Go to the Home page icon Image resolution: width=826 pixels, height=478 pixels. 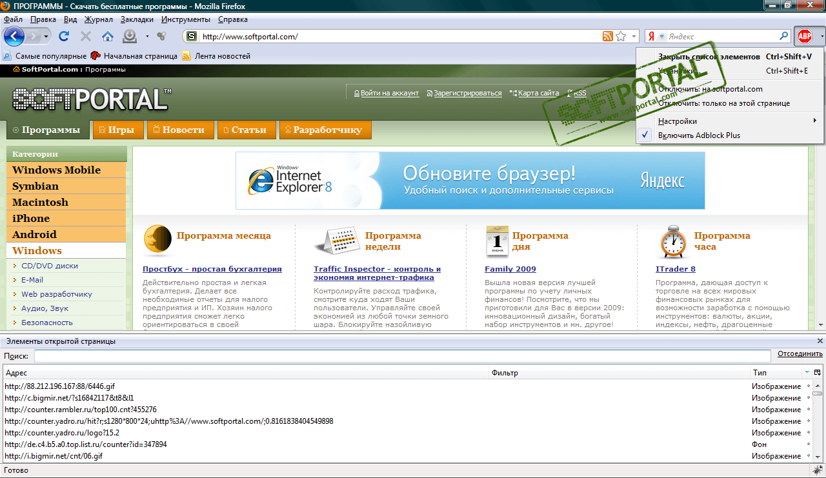(107, 36)
